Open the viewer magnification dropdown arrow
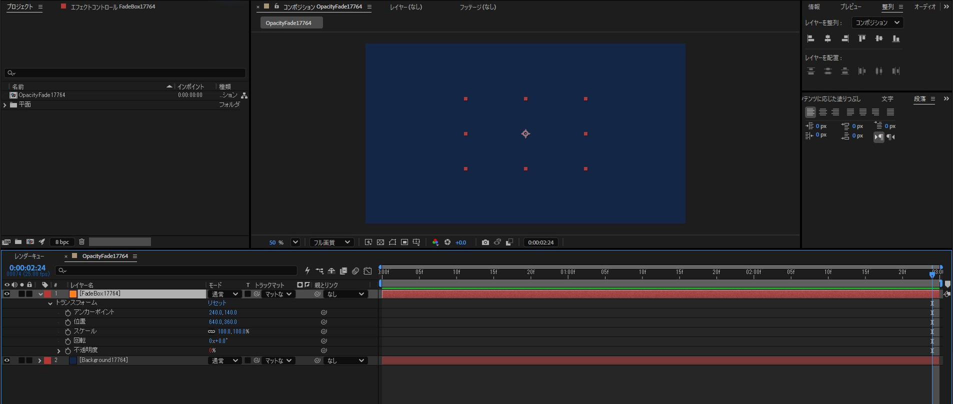Image resolution: width=953 pixels, height=404 pixels. (x=295, y=242)
